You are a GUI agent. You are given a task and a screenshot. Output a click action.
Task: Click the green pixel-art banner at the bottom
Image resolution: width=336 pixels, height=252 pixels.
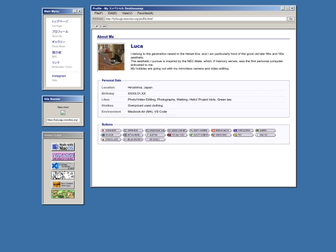[63, 194]
